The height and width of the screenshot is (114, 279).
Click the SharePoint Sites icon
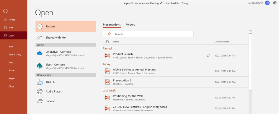tap(40, 66)
